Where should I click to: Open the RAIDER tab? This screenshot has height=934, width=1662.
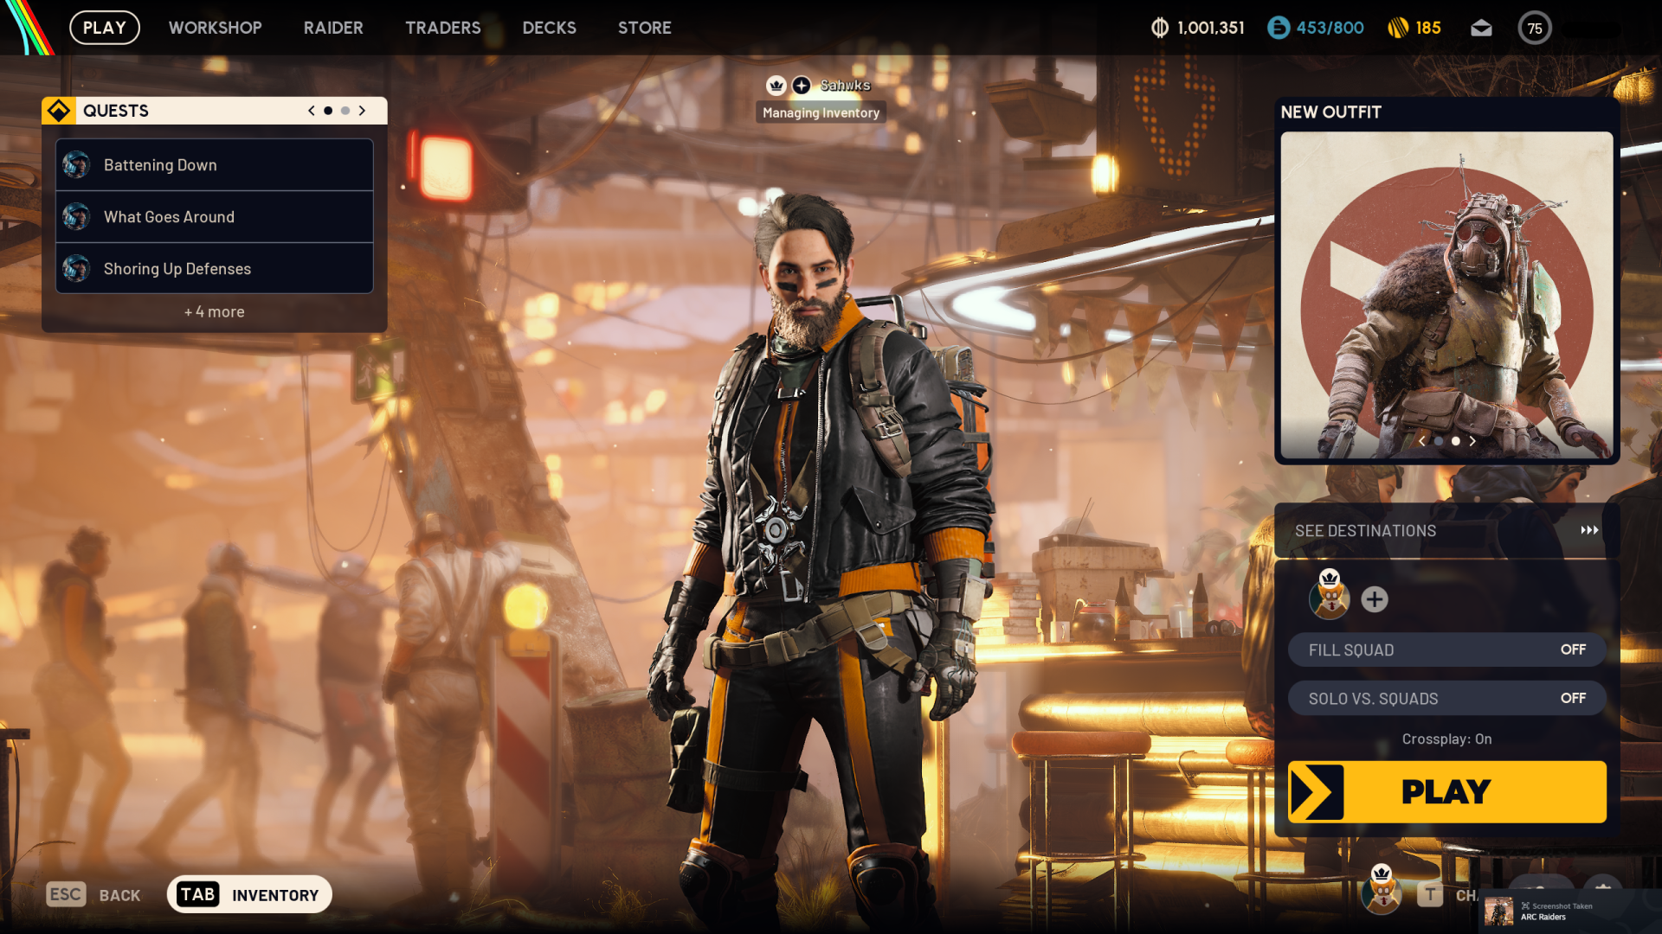coord(333,28)
